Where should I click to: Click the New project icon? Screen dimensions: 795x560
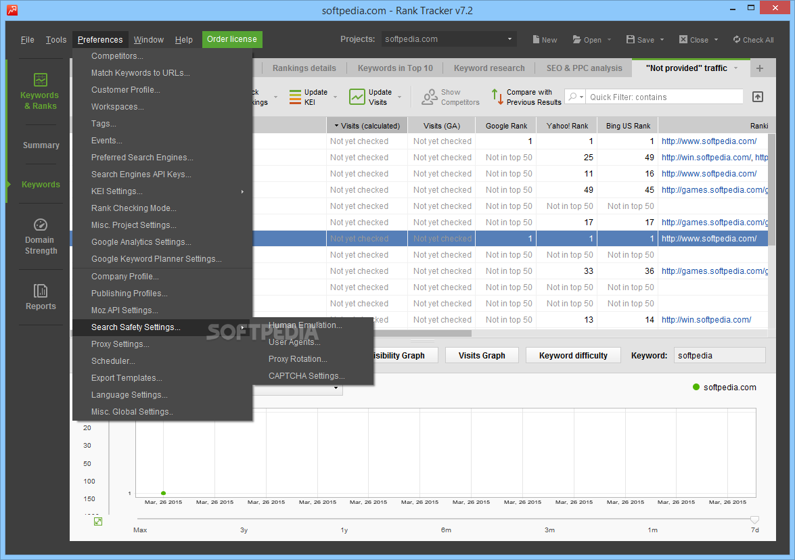(536, 39)
